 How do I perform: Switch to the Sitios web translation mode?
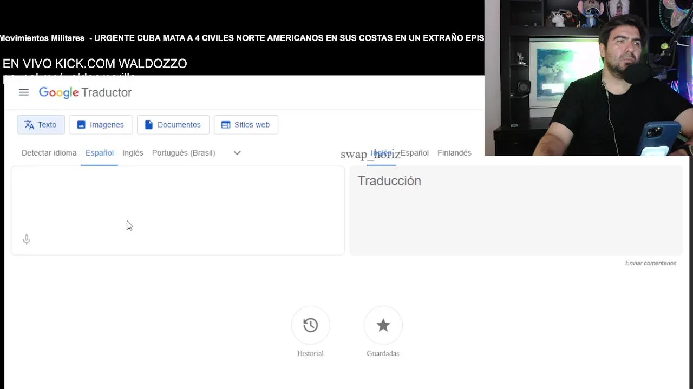(x=246, y=125)
